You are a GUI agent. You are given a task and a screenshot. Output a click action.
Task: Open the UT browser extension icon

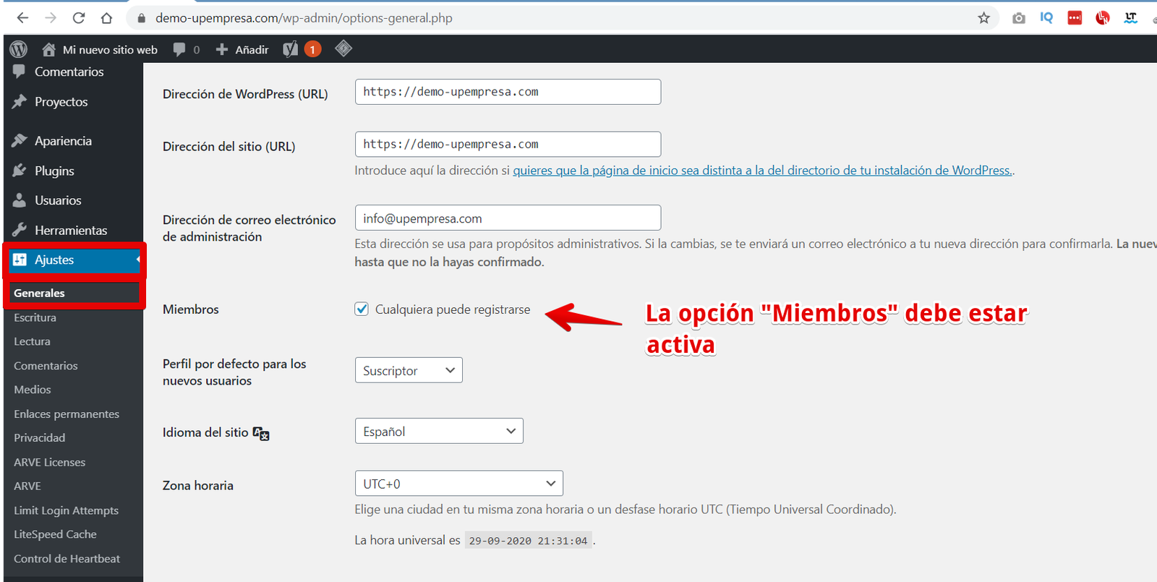coord(1131,18)
